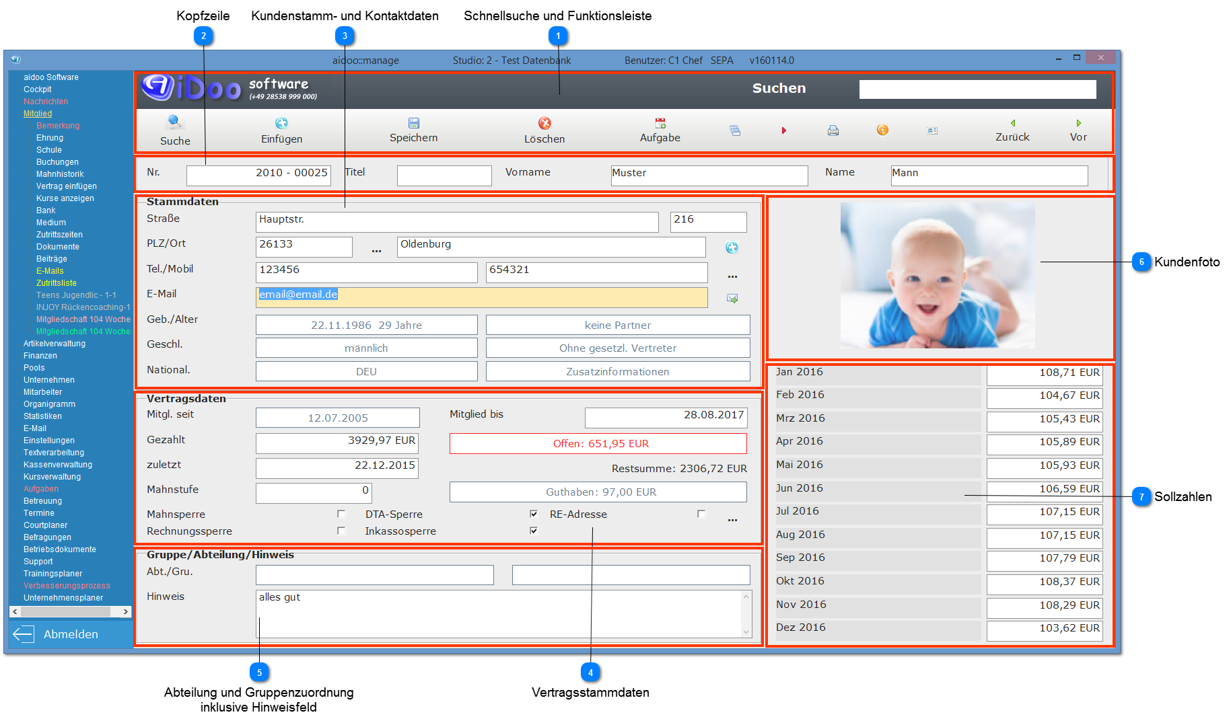This screenshot has width=1231, height=725.
Task: Click the orange info icon
Action: click(x=882, y=130)
